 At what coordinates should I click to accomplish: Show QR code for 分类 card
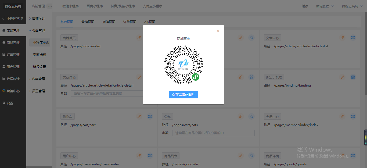pyautogui.click(x=251, y=117)
